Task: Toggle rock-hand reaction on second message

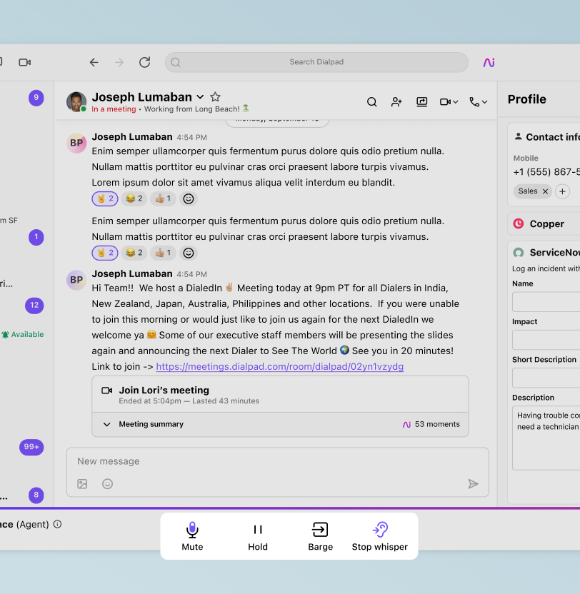Action: (x=105, y=253)
